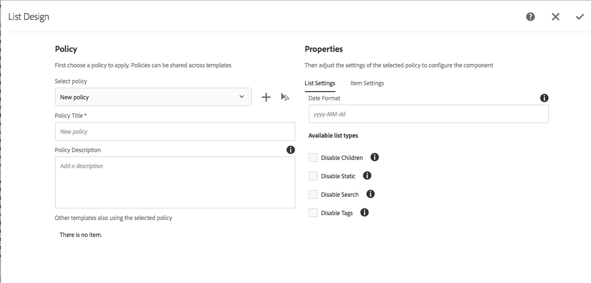Focus the Date Format input field
Viewport: 591px width, 283px height.
[x=428, y=114]
